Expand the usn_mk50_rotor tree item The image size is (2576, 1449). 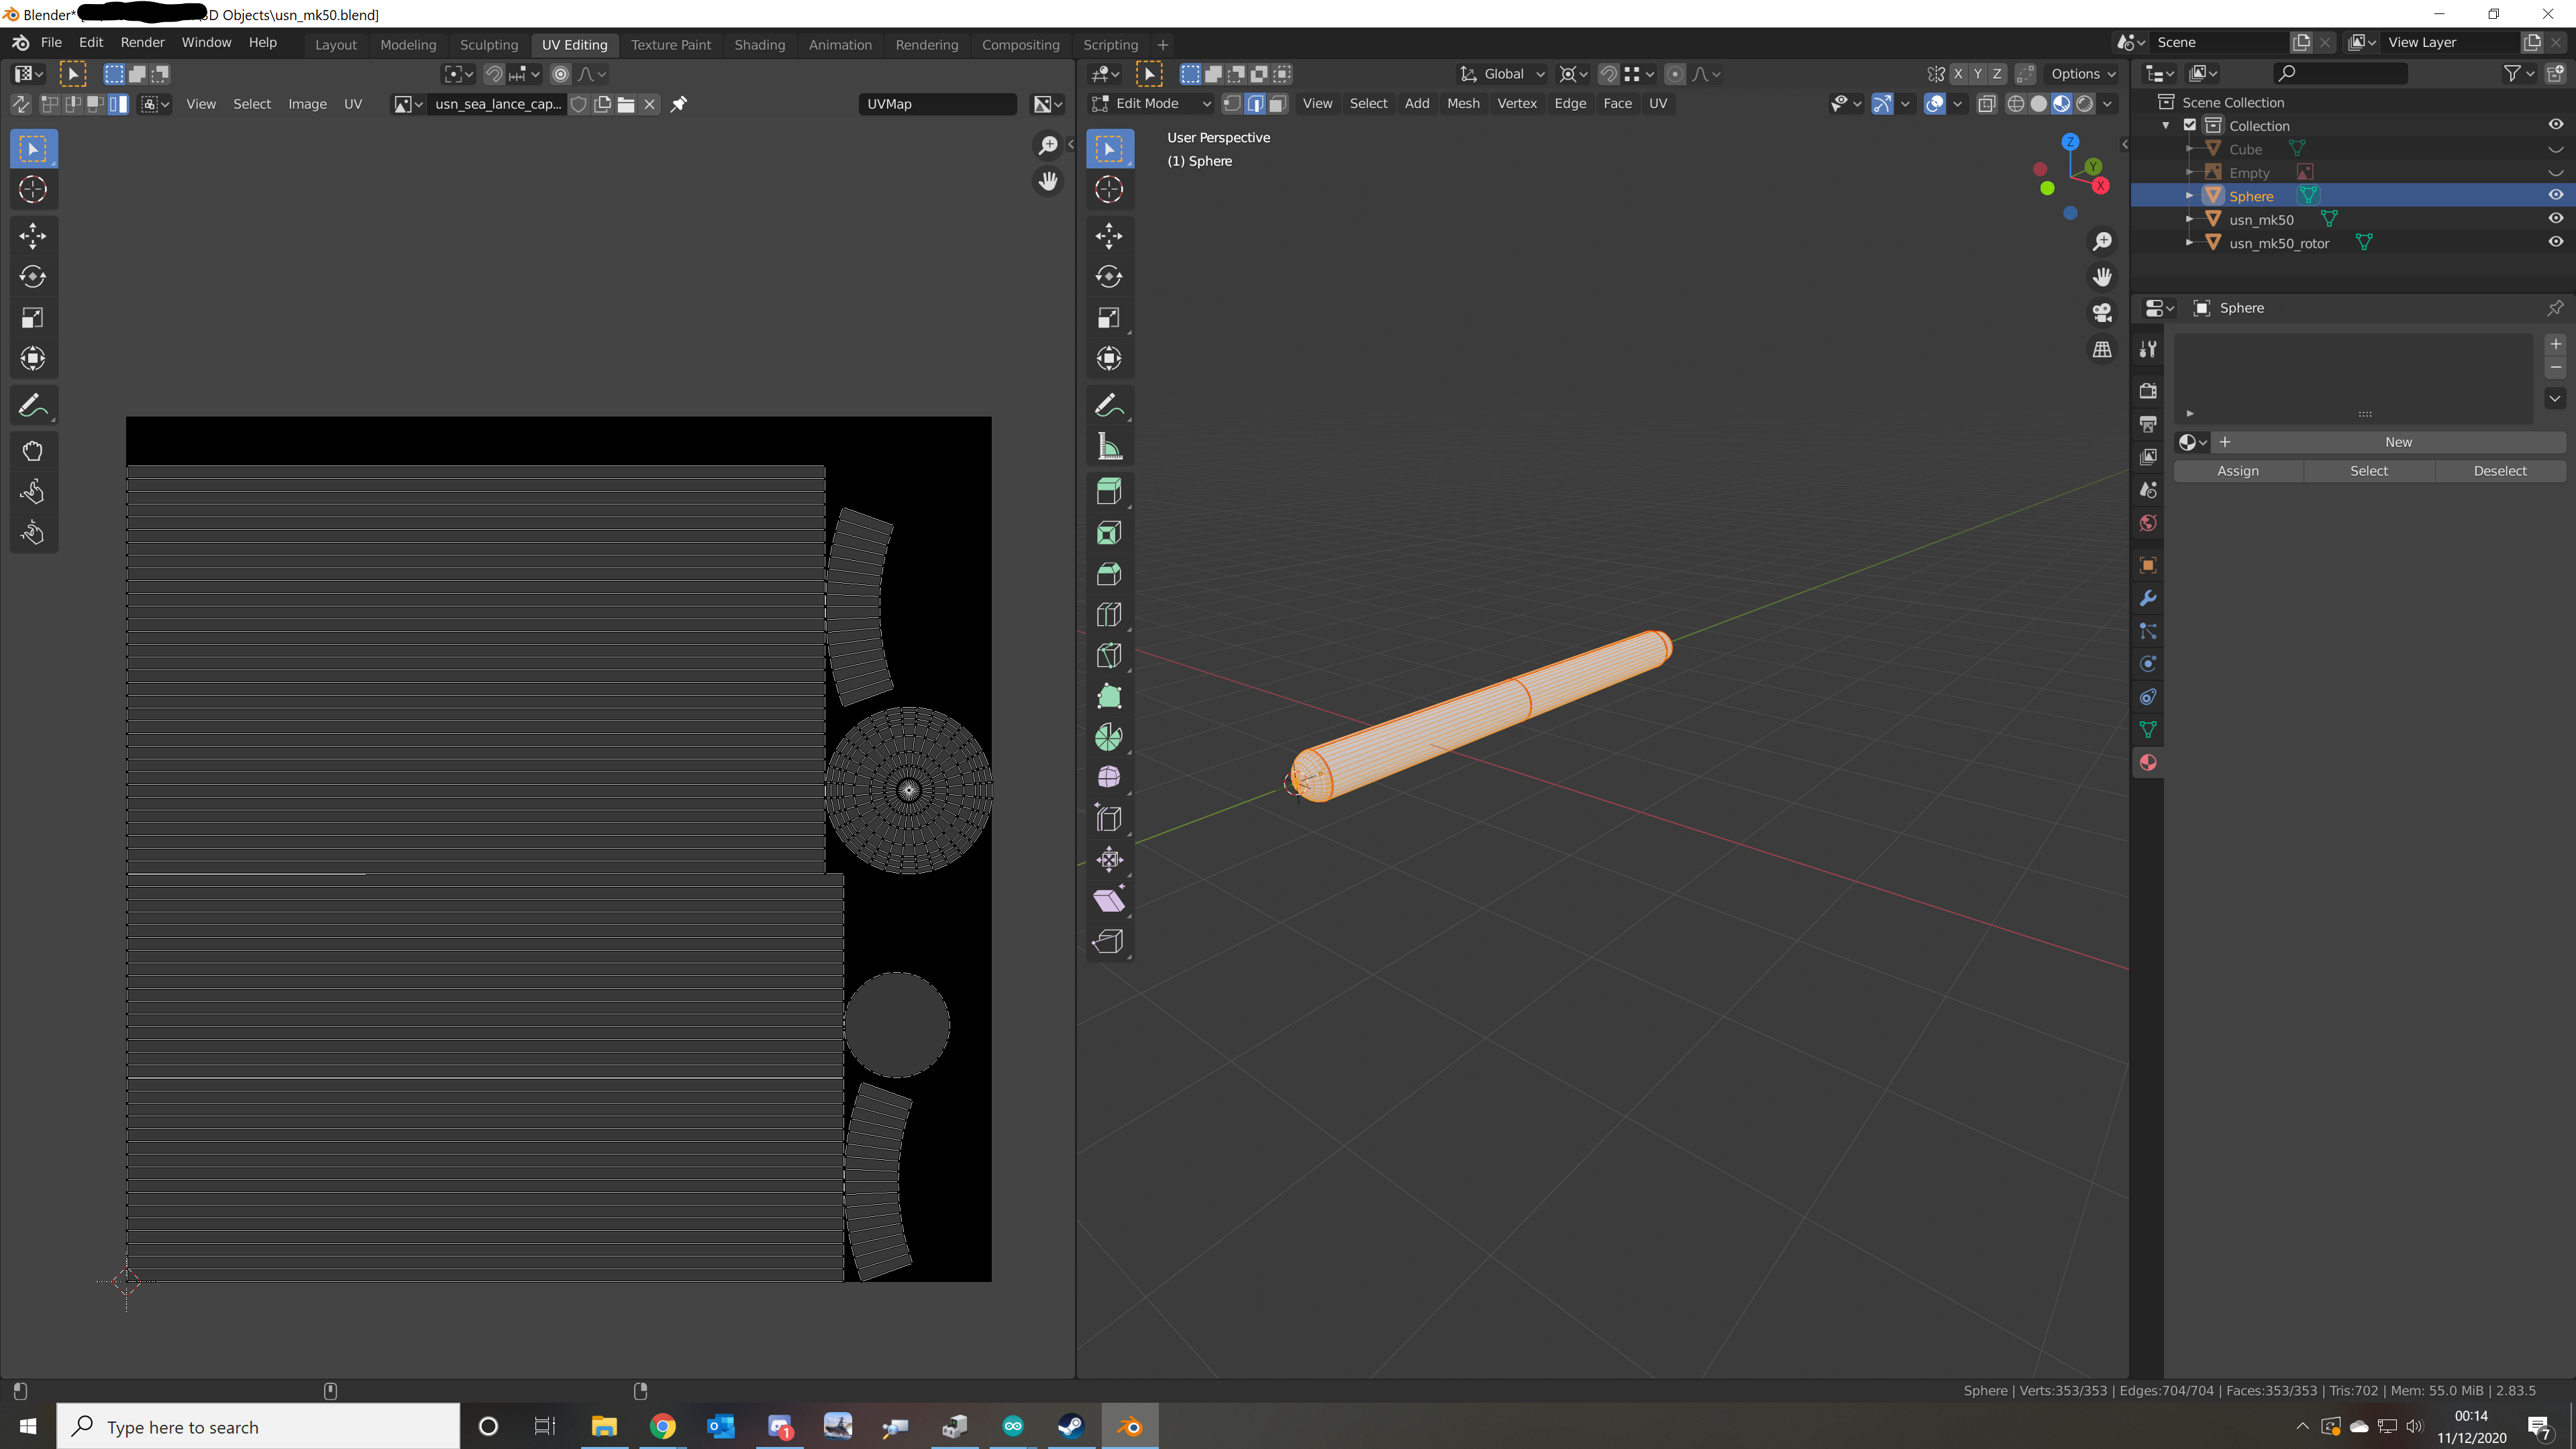pos(2189,243)
